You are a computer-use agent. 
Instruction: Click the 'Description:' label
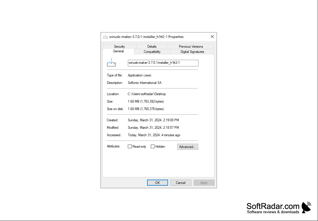coord(115,83)
